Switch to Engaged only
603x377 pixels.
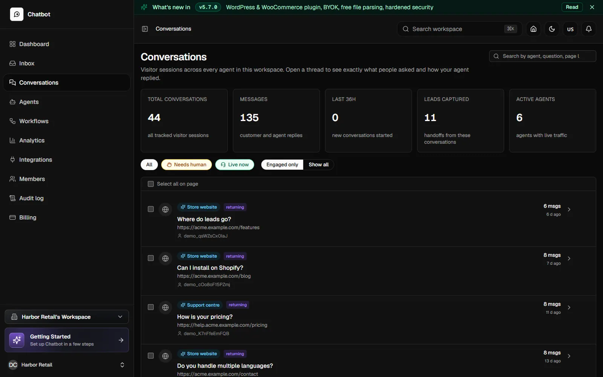click(x=282, y=165)
